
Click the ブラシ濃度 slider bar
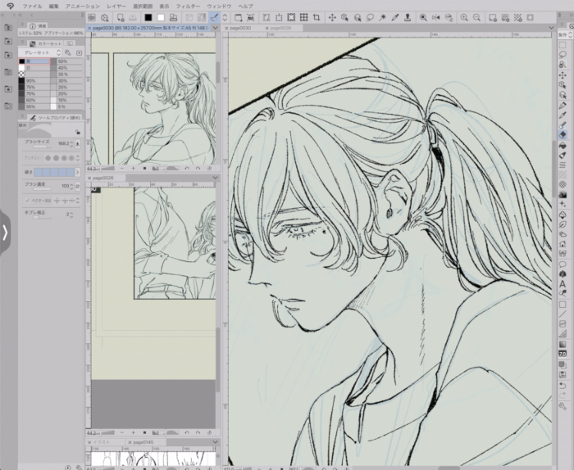pyautogui.click(x=43, y=189)
